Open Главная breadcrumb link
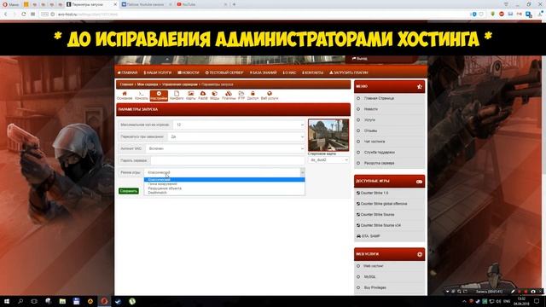Viewport: 546px width, 307px height. click(127, 84)
